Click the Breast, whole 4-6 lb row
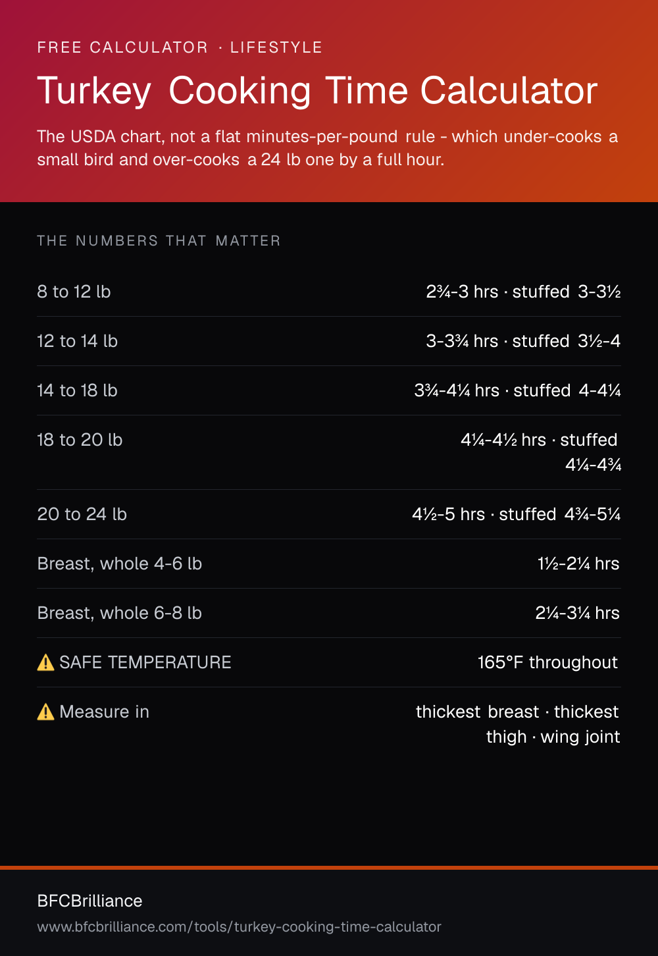 pyautogui.click(x=329, y=564)
